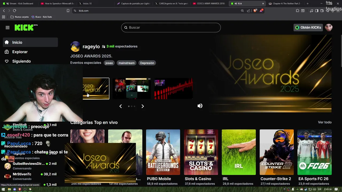Open the IRL category card
The width and height of the screenshot is (342, 192).
[x=239, y=152]
